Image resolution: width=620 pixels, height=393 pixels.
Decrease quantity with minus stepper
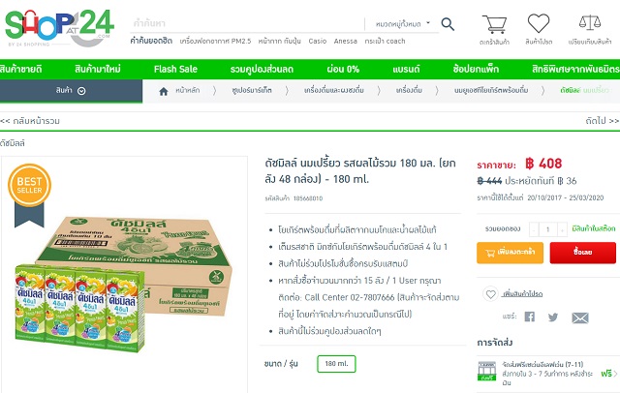(x=534, y=229)
